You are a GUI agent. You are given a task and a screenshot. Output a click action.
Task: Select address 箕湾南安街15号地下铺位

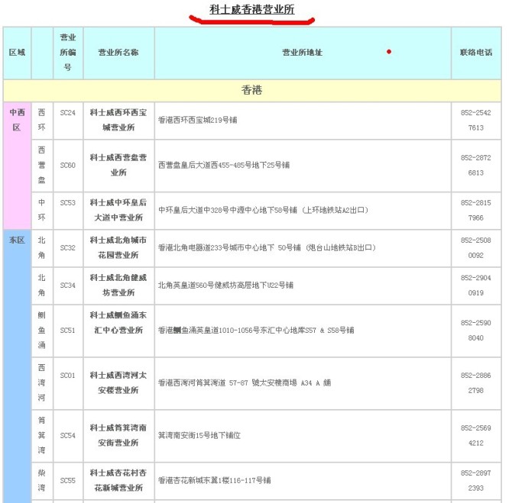point(199,436)
